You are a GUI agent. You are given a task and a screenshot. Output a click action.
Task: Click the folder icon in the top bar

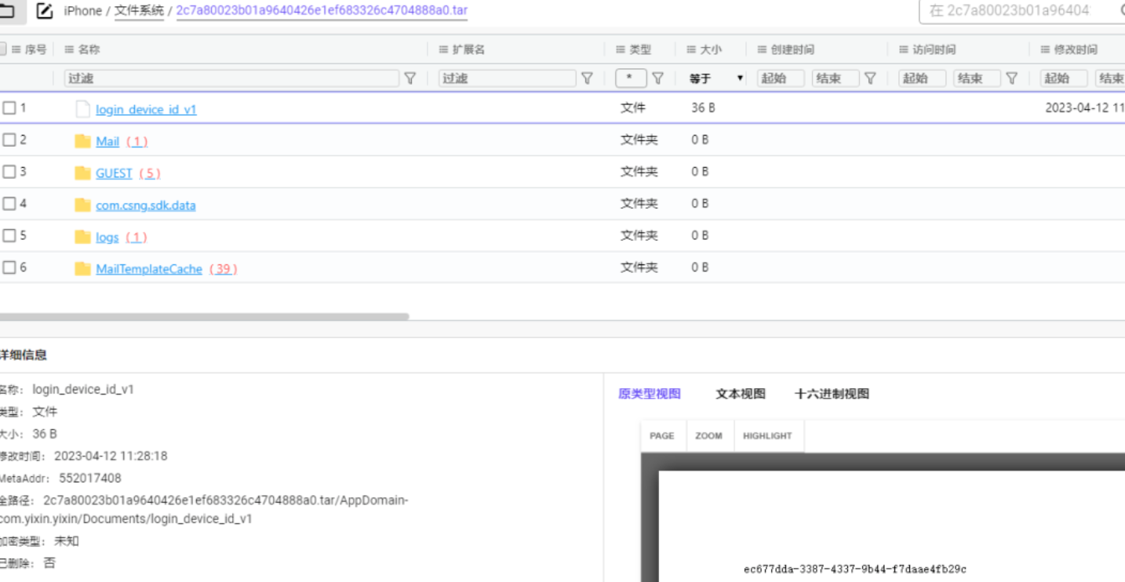[x=7, y=11]
